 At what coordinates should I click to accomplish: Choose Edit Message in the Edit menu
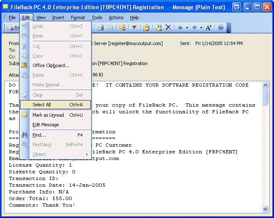[x=55, y=125]
